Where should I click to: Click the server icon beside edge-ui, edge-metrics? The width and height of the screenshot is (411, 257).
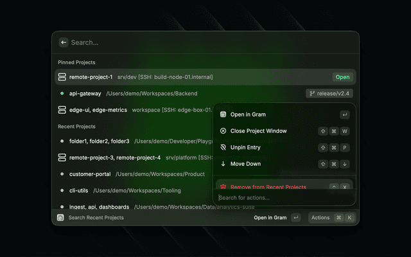[62, 110]
